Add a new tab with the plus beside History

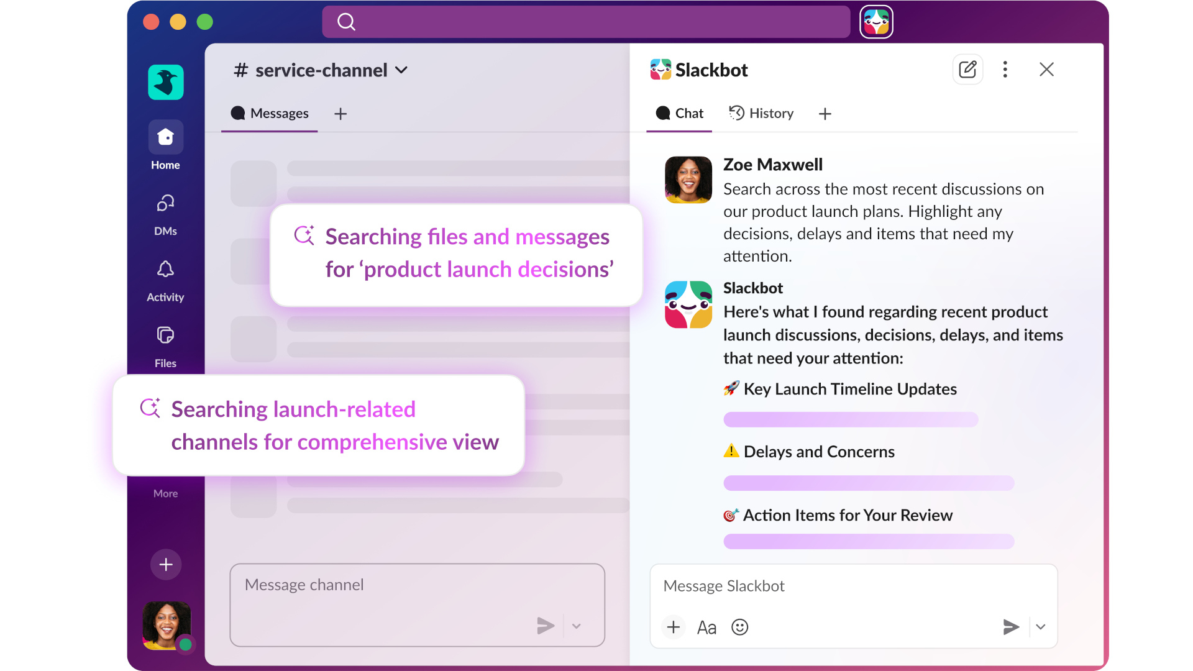825,114
